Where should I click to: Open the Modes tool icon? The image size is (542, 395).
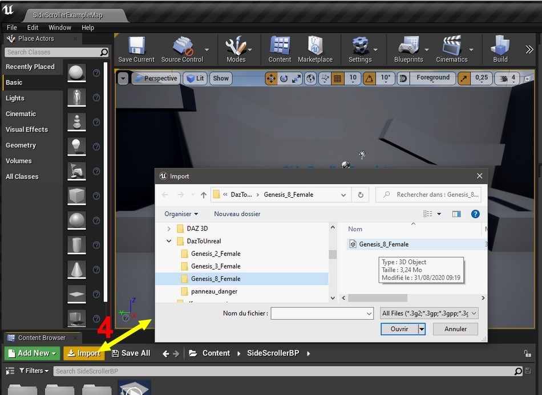coord(236,46)
